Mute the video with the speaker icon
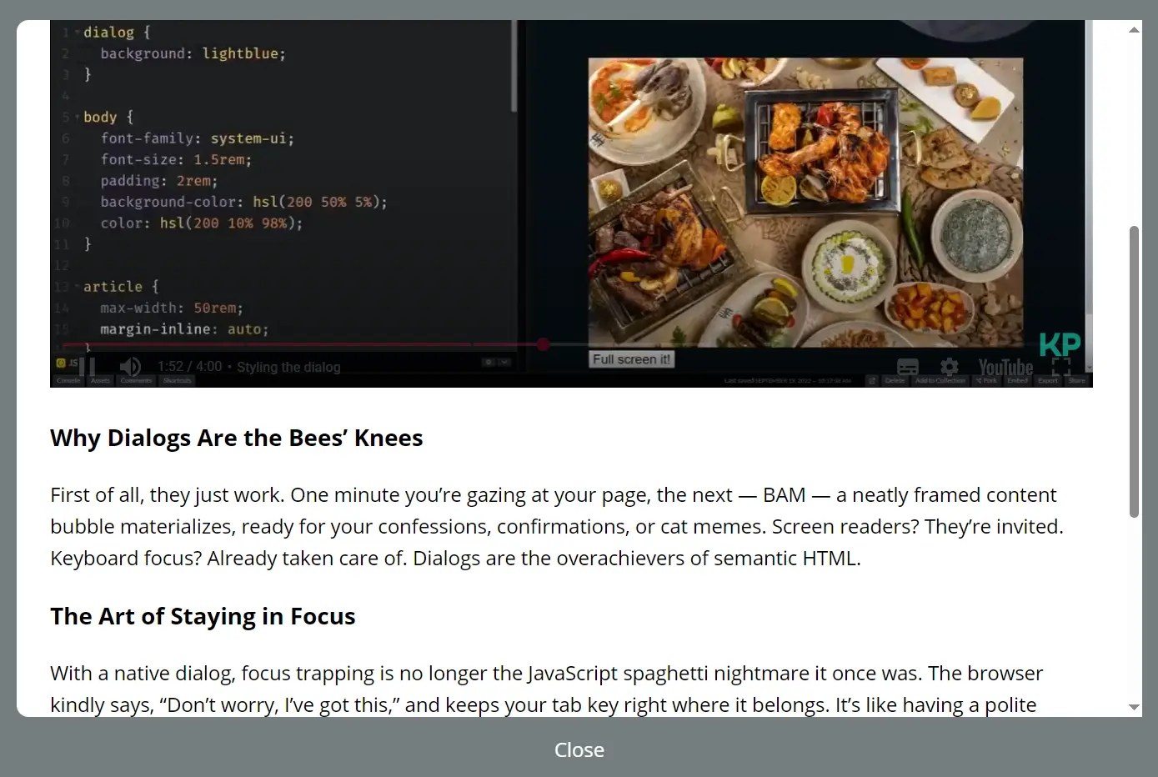 (x=131, y=365)
